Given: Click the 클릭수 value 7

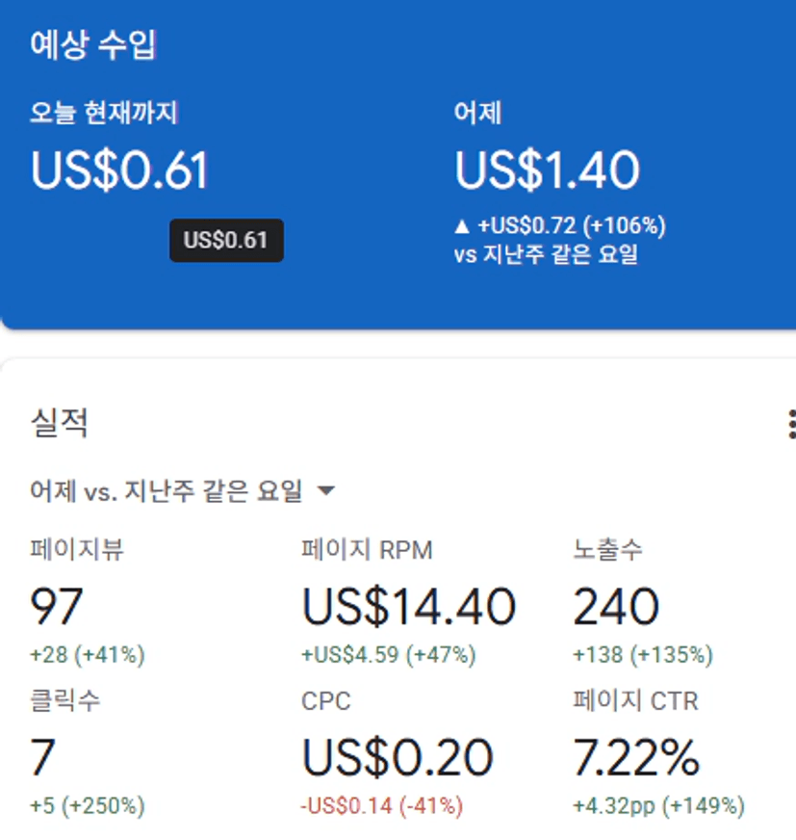Looking at the screenshot, I should pyautogui.click(x=43, y=757).
